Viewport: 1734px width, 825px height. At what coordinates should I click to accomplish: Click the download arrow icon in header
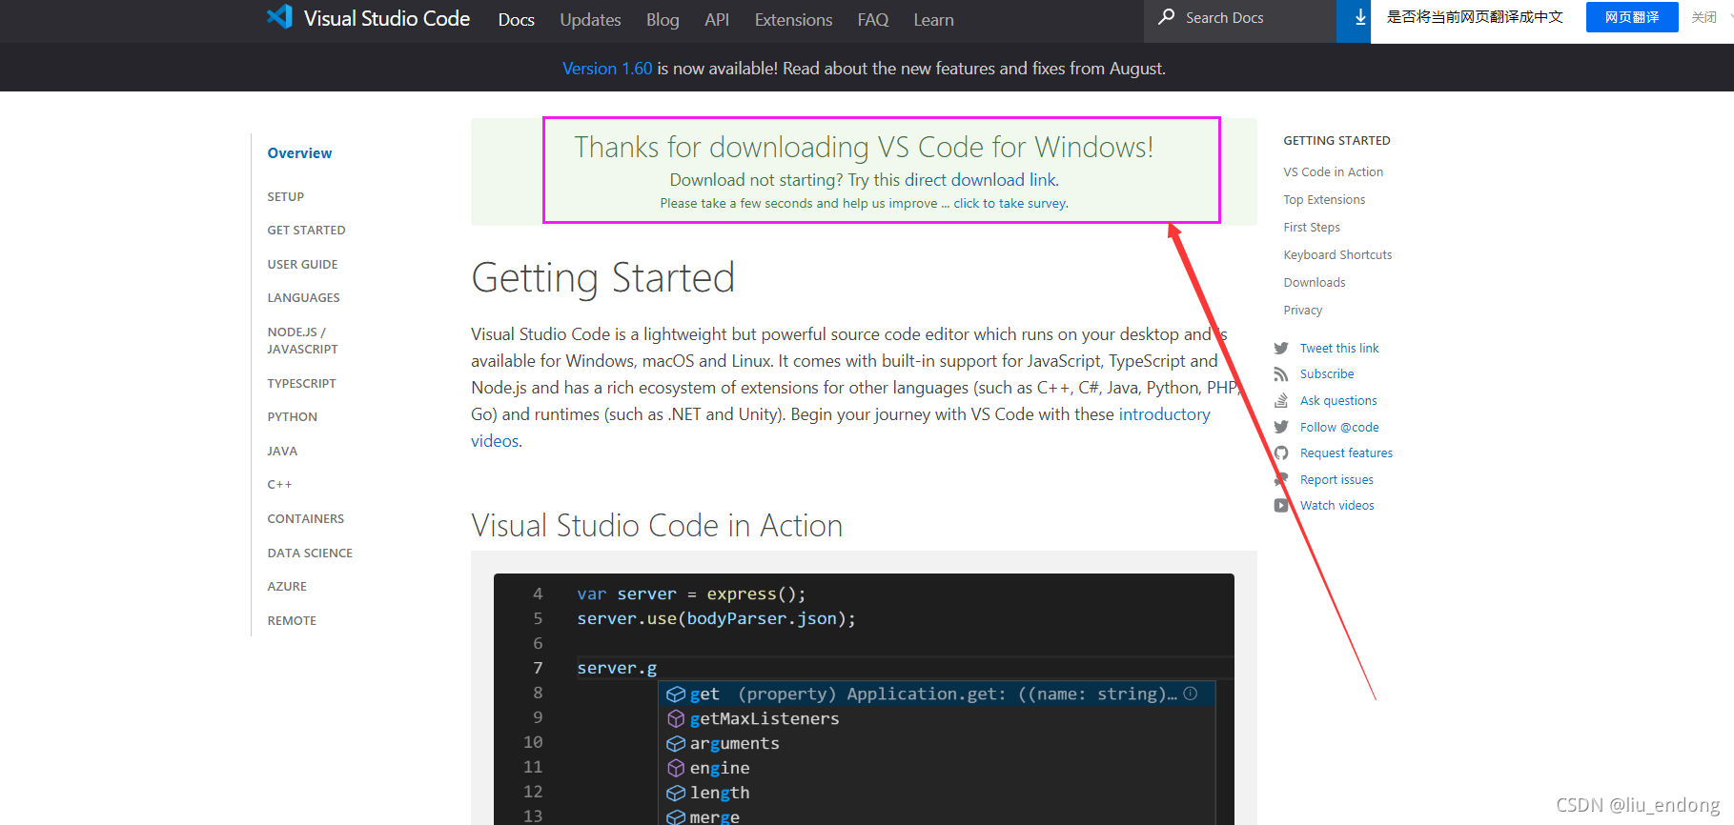pyautogui.click(x=1360, y=17)
